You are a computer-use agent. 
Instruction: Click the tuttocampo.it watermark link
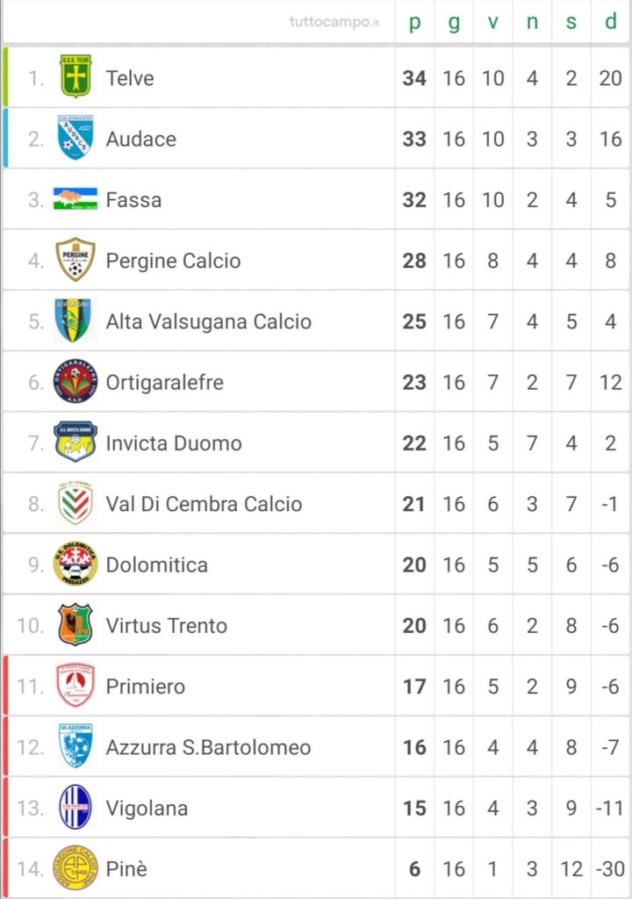tap(334, 22)
